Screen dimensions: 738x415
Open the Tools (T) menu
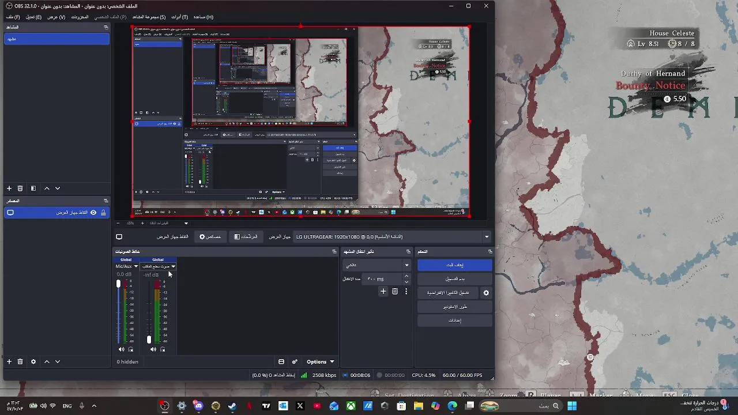(x=179, y=17)
